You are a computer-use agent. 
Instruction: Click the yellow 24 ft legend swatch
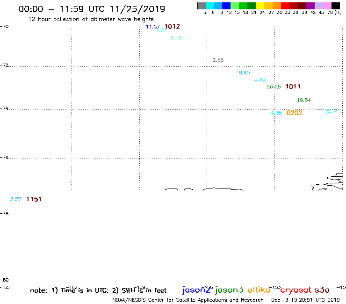click(260, 6)
